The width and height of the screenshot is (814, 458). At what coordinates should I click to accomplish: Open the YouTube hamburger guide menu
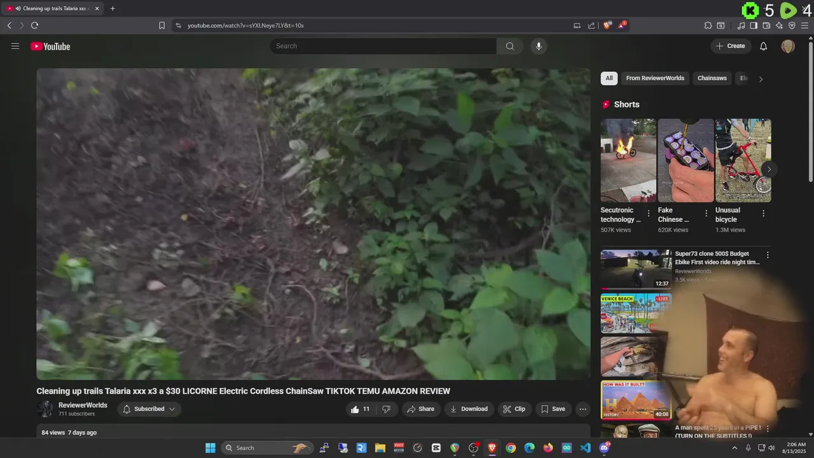tap(15, 46)
